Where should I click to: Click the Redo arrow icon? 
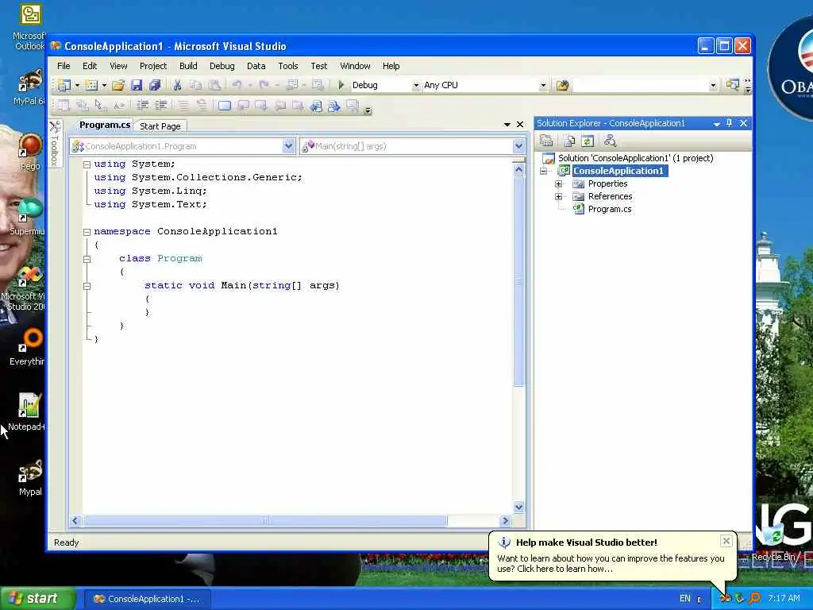pos(264,85)
